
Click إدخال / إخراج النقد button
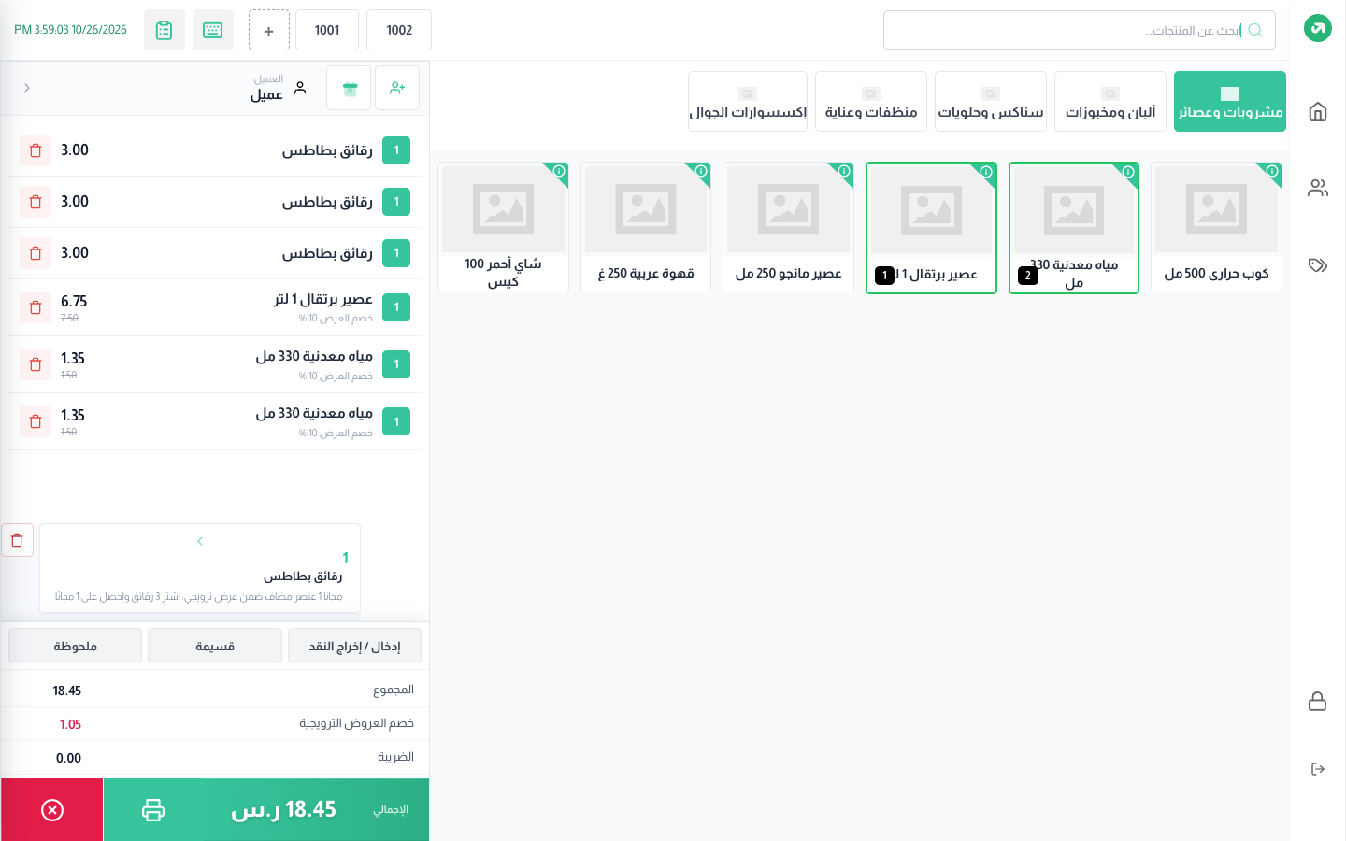[x=354, y=646]
